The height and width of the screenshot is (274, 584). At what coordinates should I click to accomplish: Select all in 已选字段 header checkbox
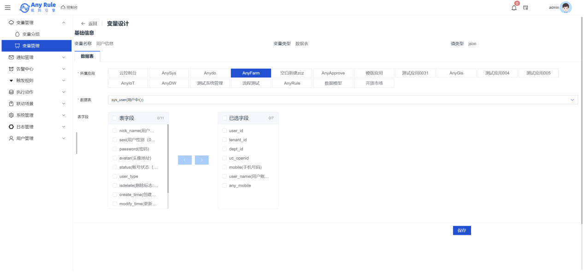pyautogui.click(x=224, y=118)
